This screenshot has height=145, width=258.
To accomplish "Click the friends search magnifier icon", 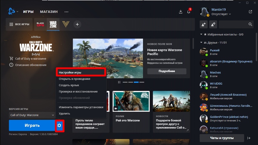I will pyautogui.click(x=250, y=24).
